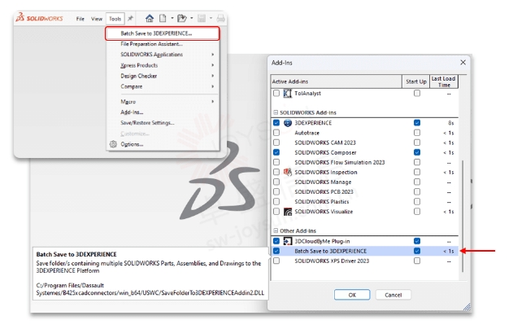The height and width of the screenshot is (329, 526).
Task: Enable SOLIDWORKS Plastics active checkbox
Action: (x=276, y=201)
